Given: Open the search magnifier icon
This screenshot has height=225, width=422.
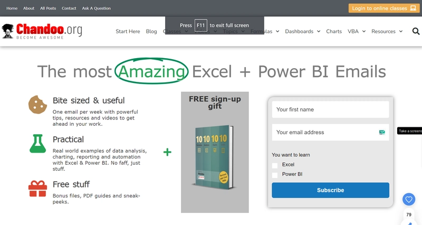Looking at the screenshot, I should [x=416, y=31].
